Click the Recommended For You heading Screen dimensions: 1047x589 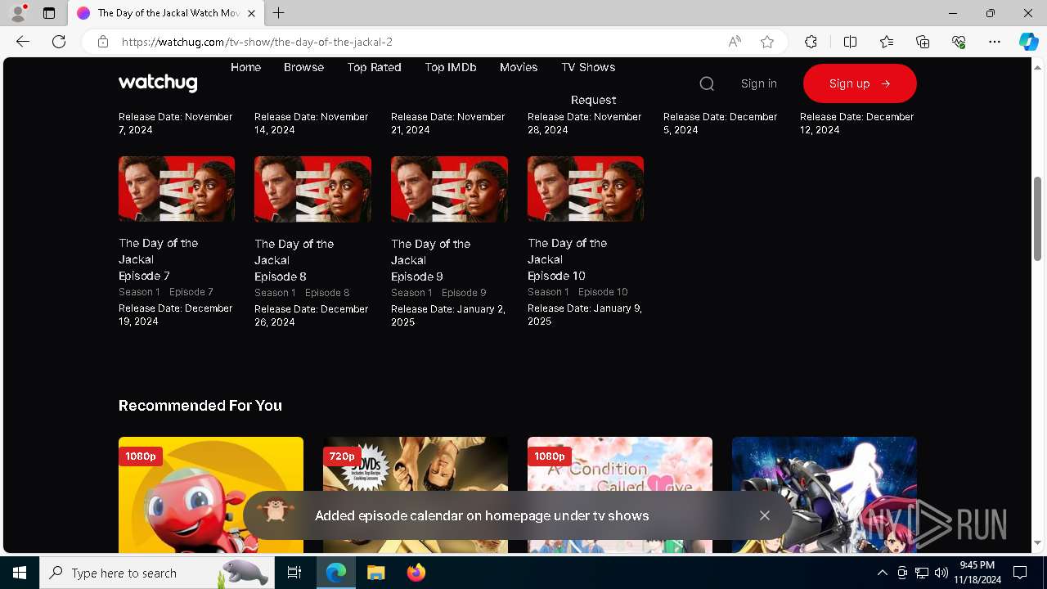coord(200,406)
